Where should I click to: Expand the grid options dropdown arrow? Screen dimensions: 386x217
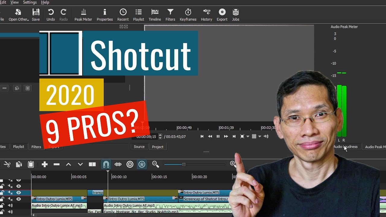[x=260, y=137]
